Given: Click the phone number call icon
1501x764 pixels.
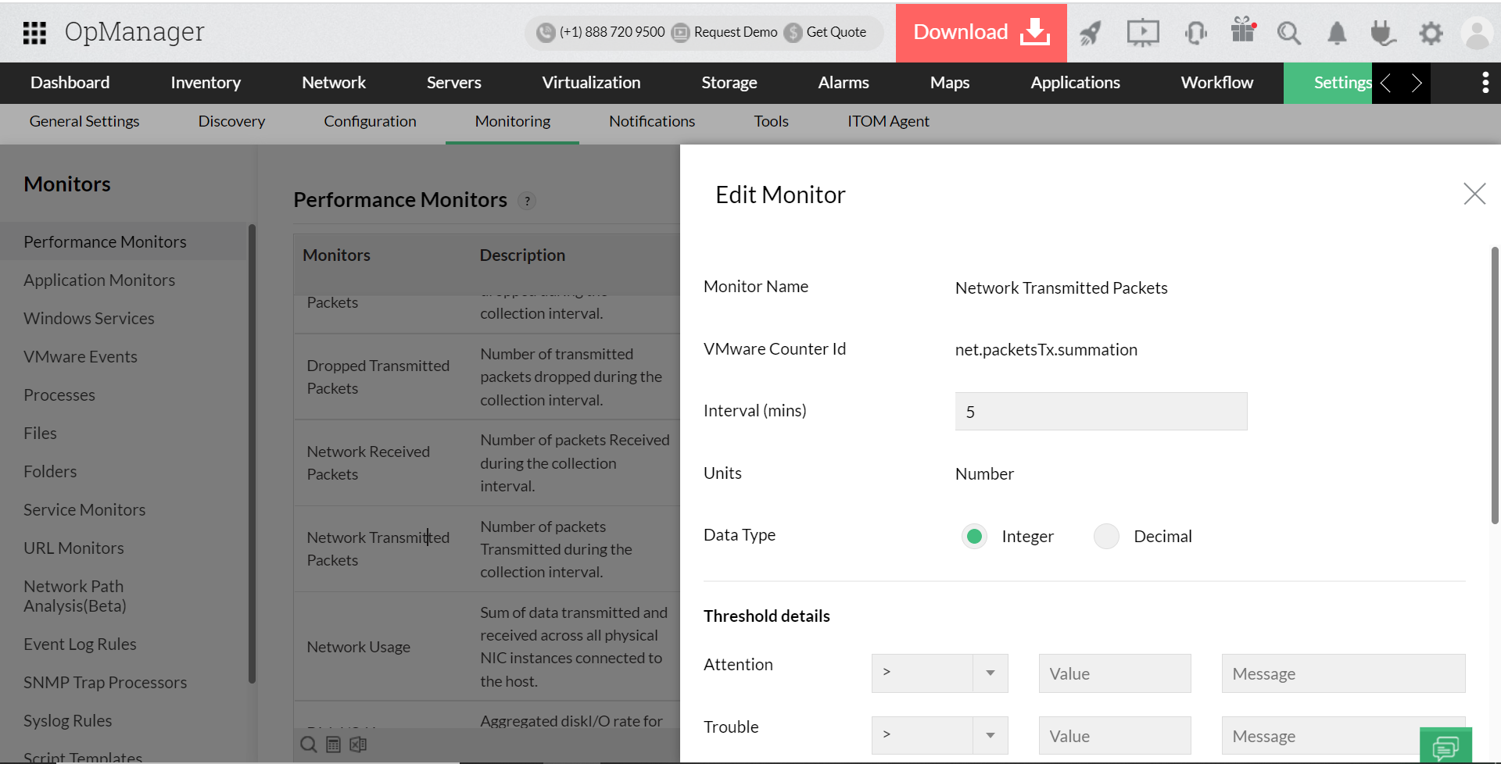Looking at the screenshot, I should pyautogui.click(x=546, y=33).
